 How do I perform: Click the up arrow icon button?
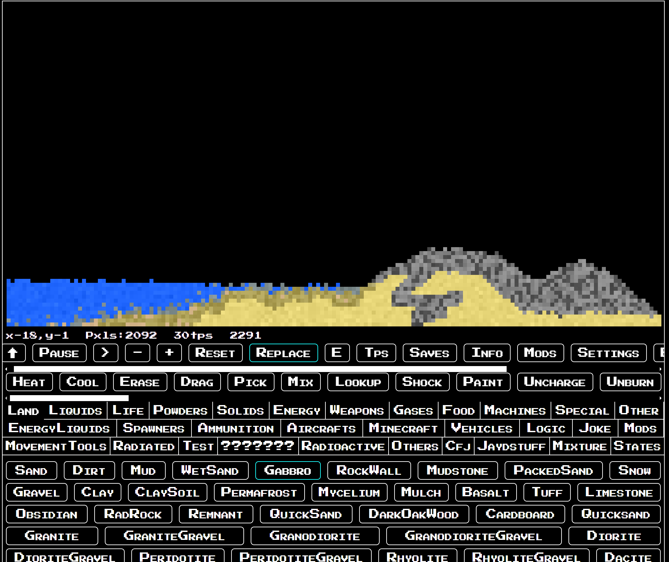(13, 353)
